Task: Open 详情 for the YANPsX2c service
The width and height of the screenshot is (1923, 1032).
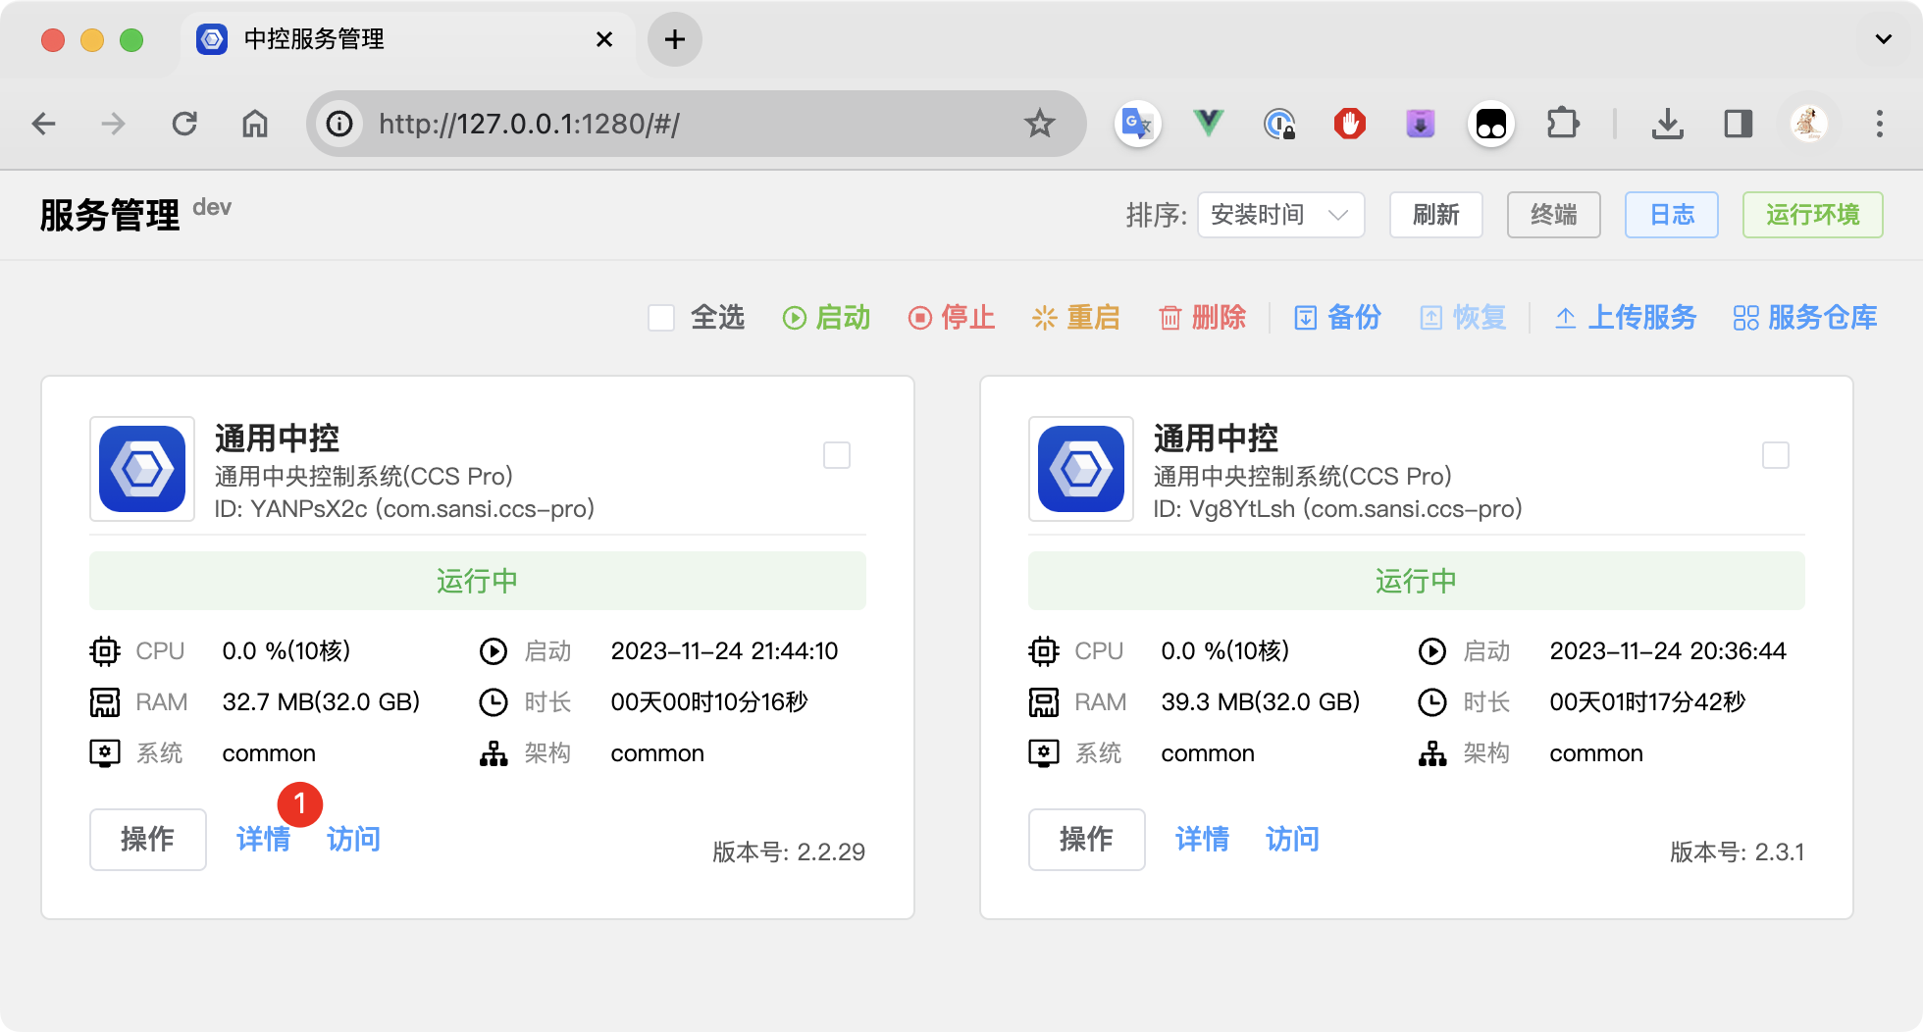Action: [x=264, y=840]
